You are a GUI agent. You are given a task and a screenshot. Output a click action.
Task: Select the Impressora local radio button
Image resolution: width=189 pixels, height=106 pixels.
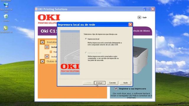coord(86,39)
